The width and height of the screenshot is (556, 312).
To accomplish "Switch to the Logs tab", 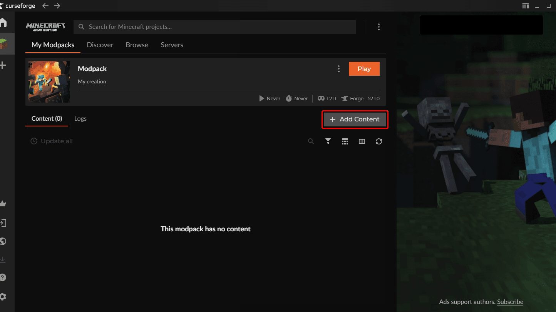I will click(80, 119).
